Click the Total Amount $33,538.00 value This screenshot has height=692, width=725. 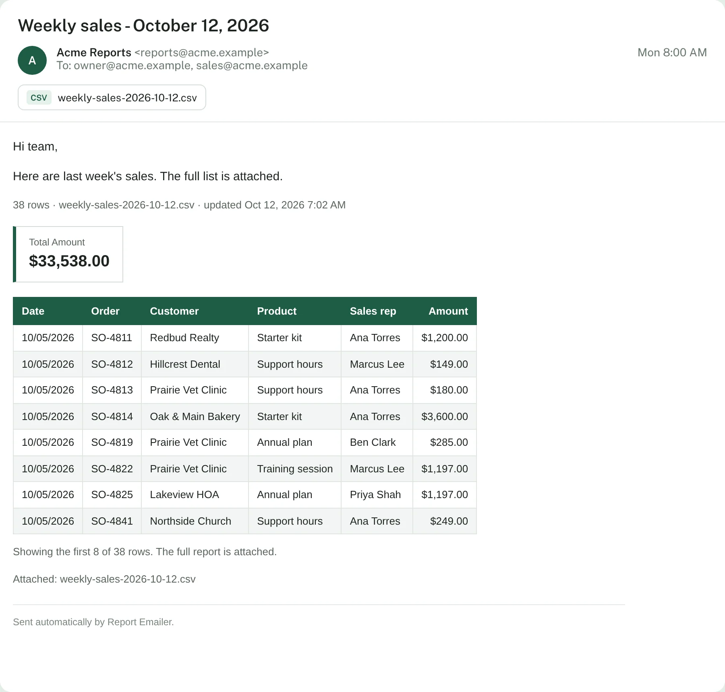pos(69,261)
